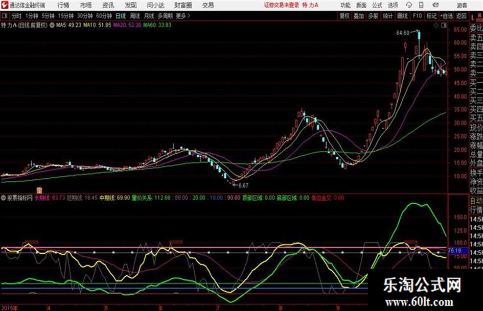The width and height of the screenshot is (483, 311).
Task: Switch to the 60分钟 period tab
Action: [104, 16]
